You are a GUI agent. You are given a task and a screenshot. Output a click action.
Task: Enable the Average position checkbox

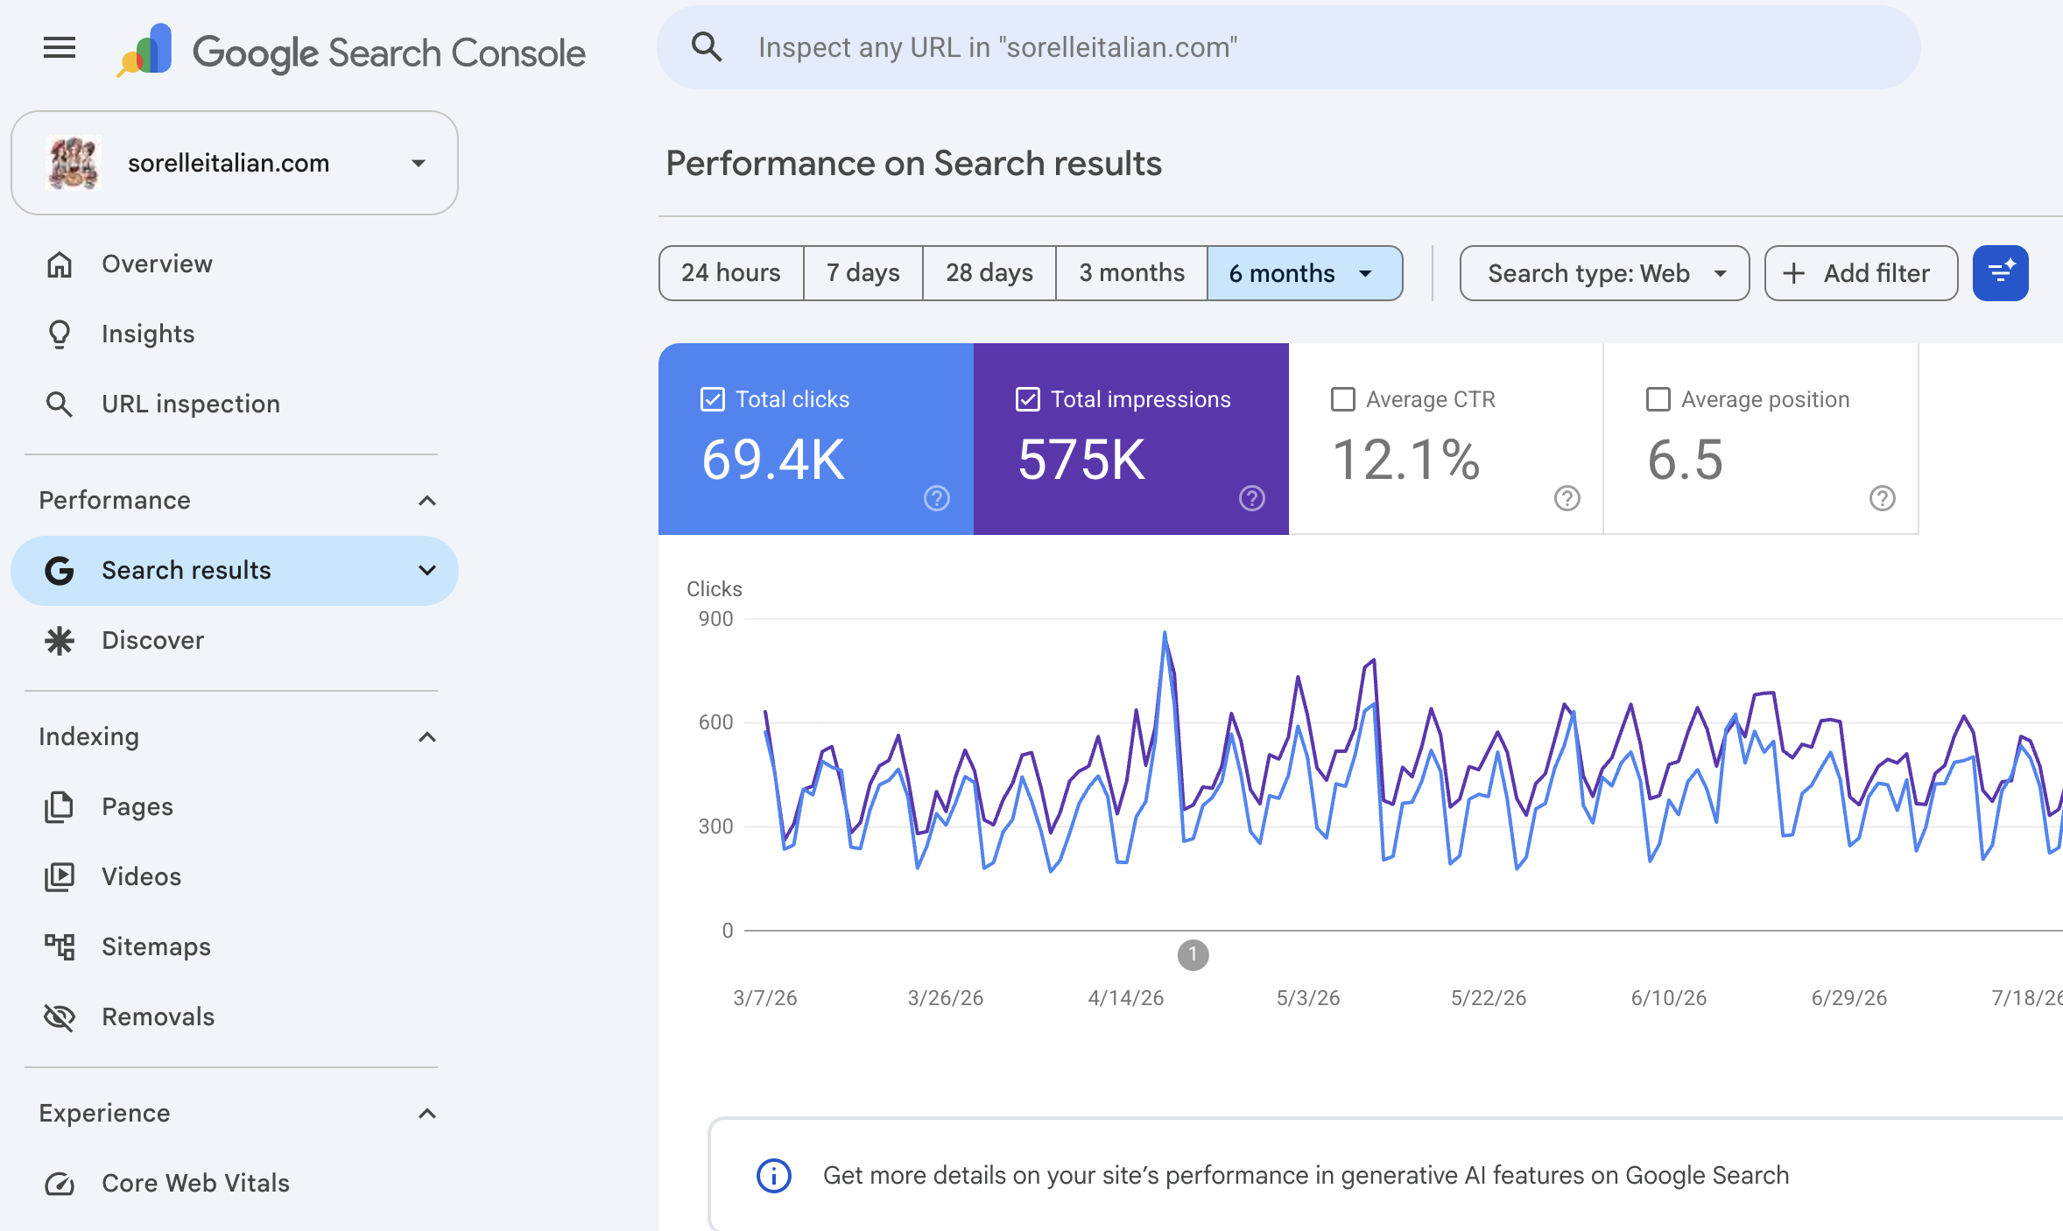1658,399
